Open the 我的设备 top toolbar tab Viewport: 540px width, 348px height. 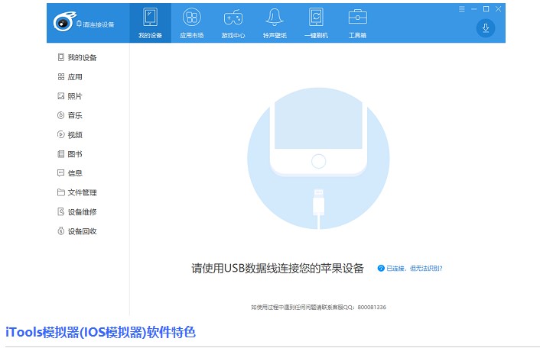[150, 23]
